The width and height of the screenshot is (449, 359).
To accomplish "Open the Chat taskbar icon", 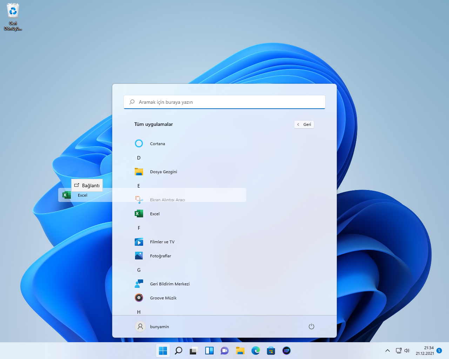I will point(224,351).
